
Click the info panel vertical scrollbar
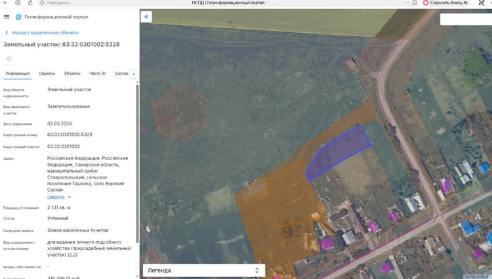(x=137, y=163)
